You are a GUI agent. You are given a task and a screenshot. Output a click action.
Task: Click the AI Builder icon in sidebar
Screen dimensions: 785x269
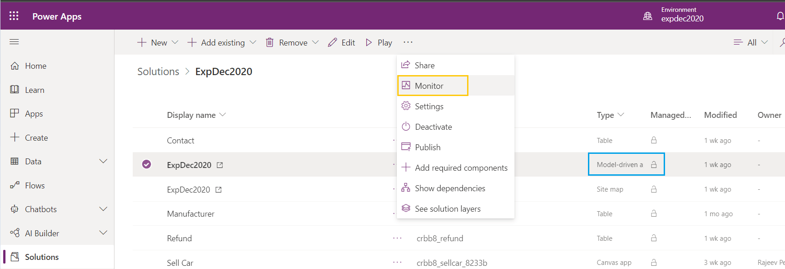tap(15, 233)
